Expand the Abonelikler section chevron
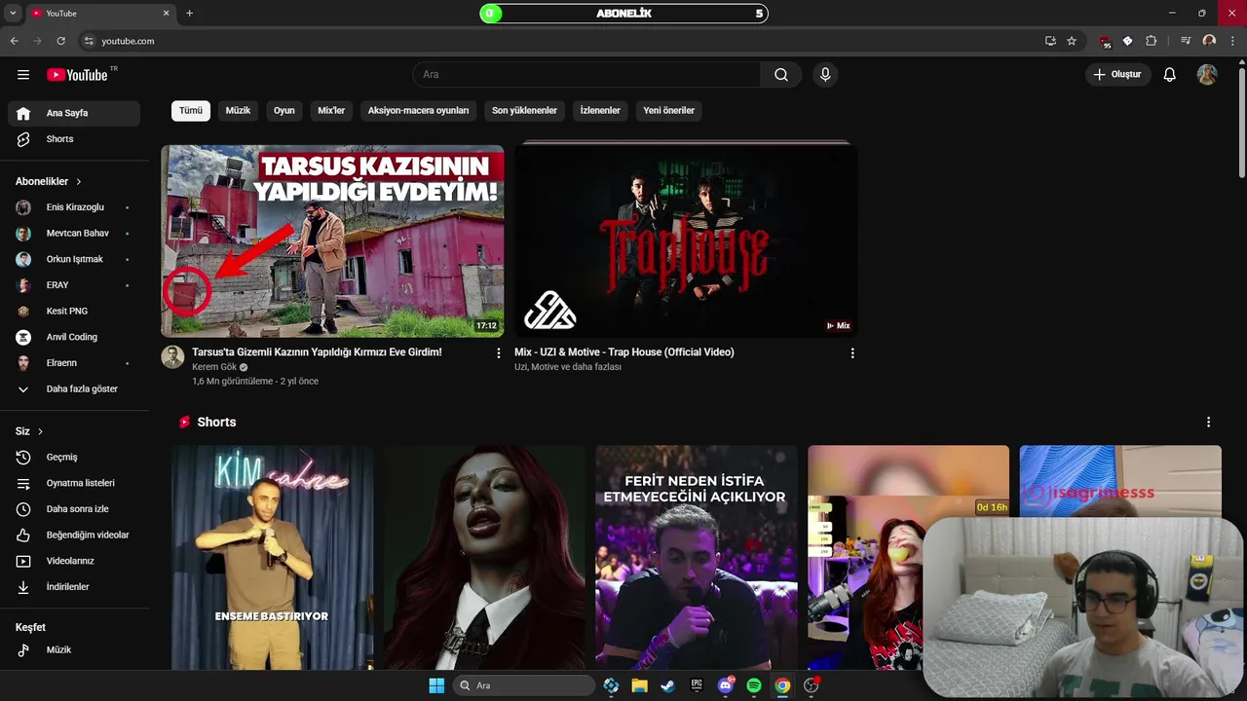1247x701 pixels. point(79,182)
